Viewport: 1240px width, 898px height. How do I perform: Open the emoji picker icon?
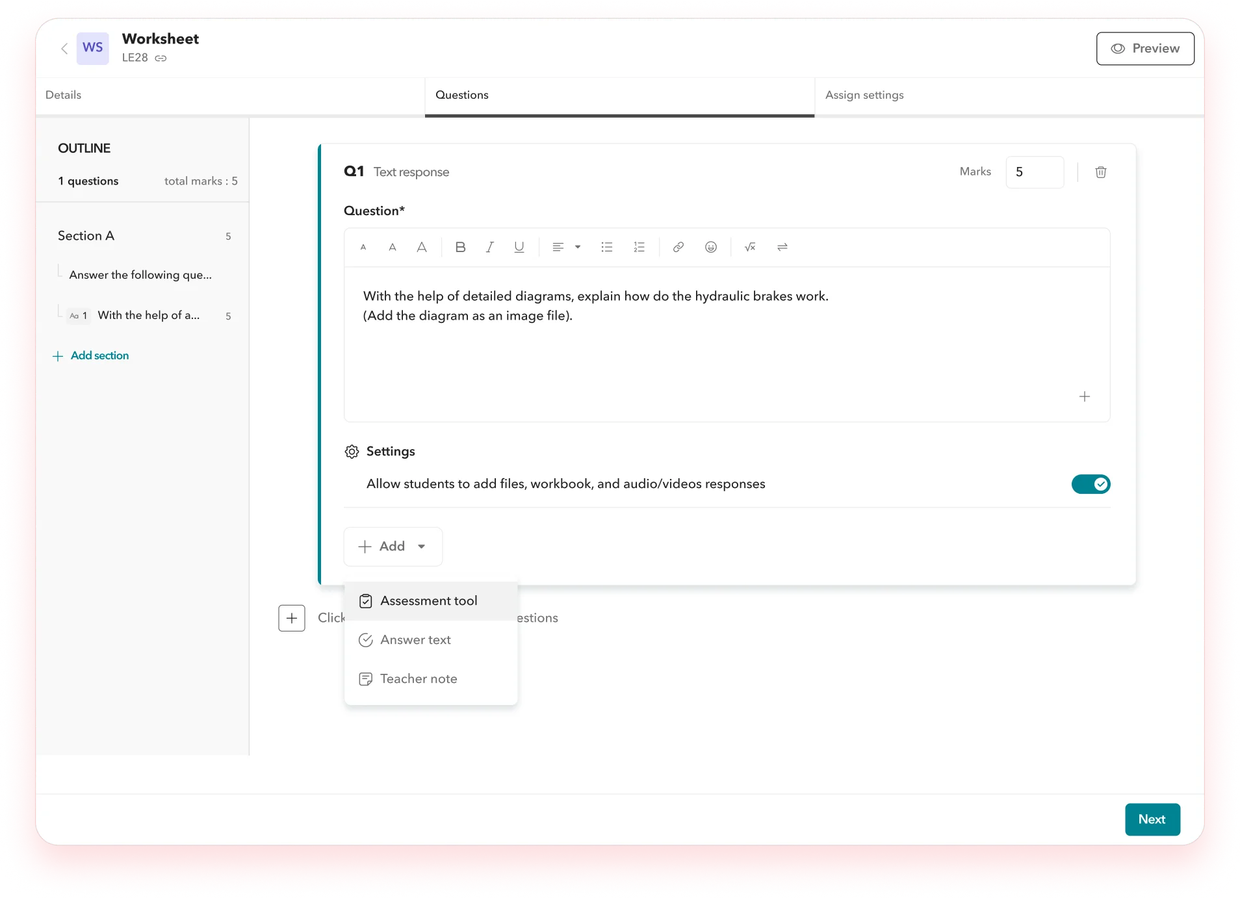(x=710, y=247)
